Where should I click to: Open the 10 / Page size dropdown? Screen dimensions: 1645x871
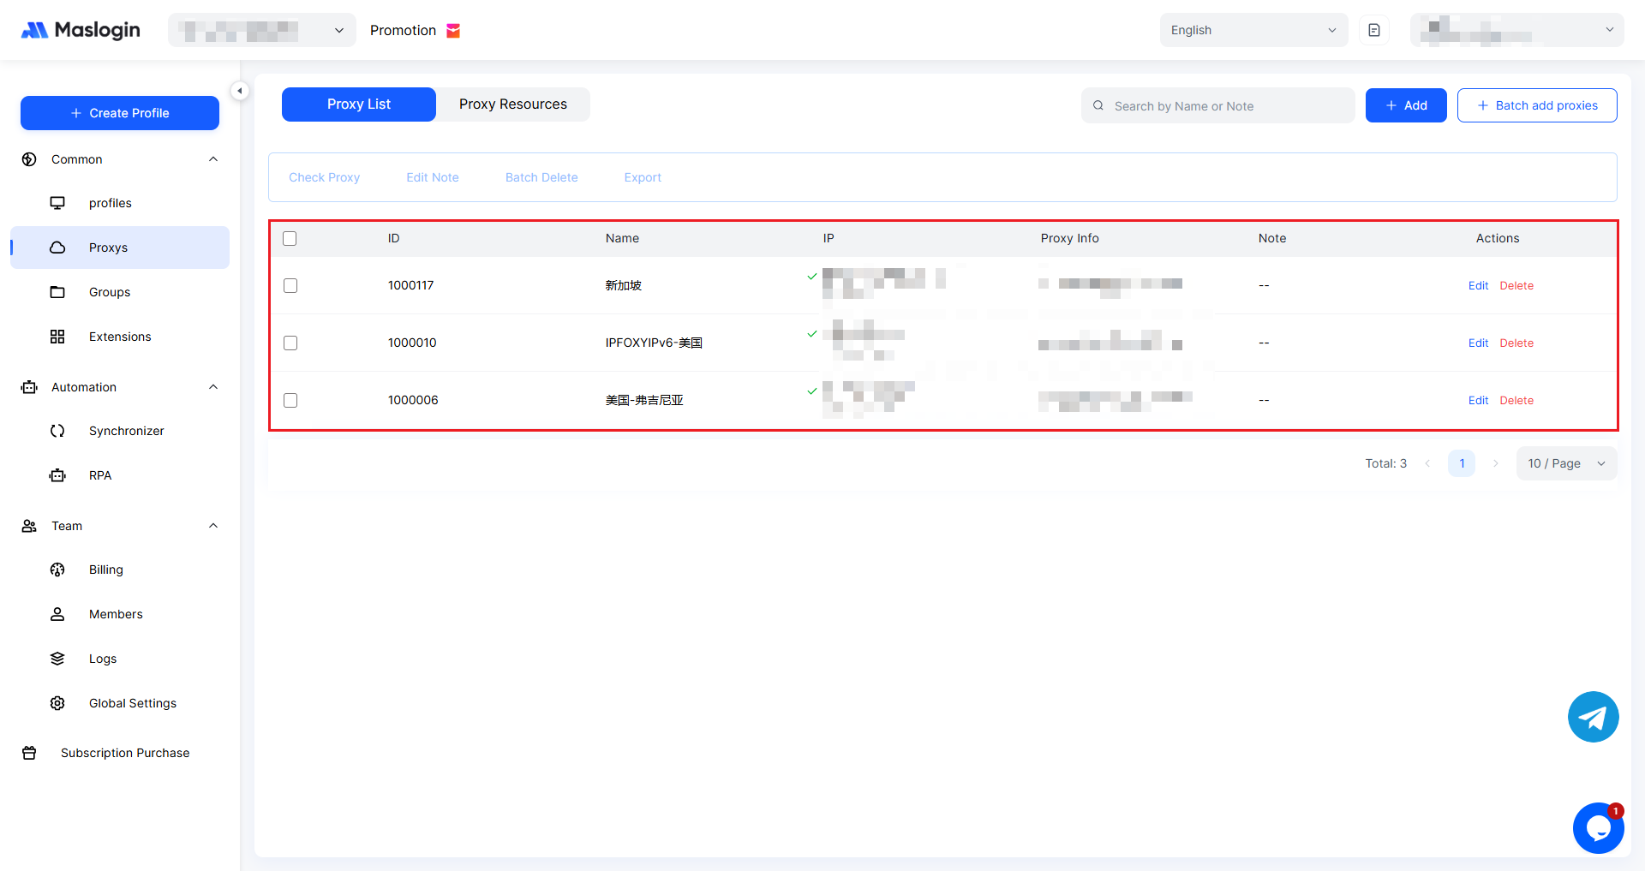1566,463
